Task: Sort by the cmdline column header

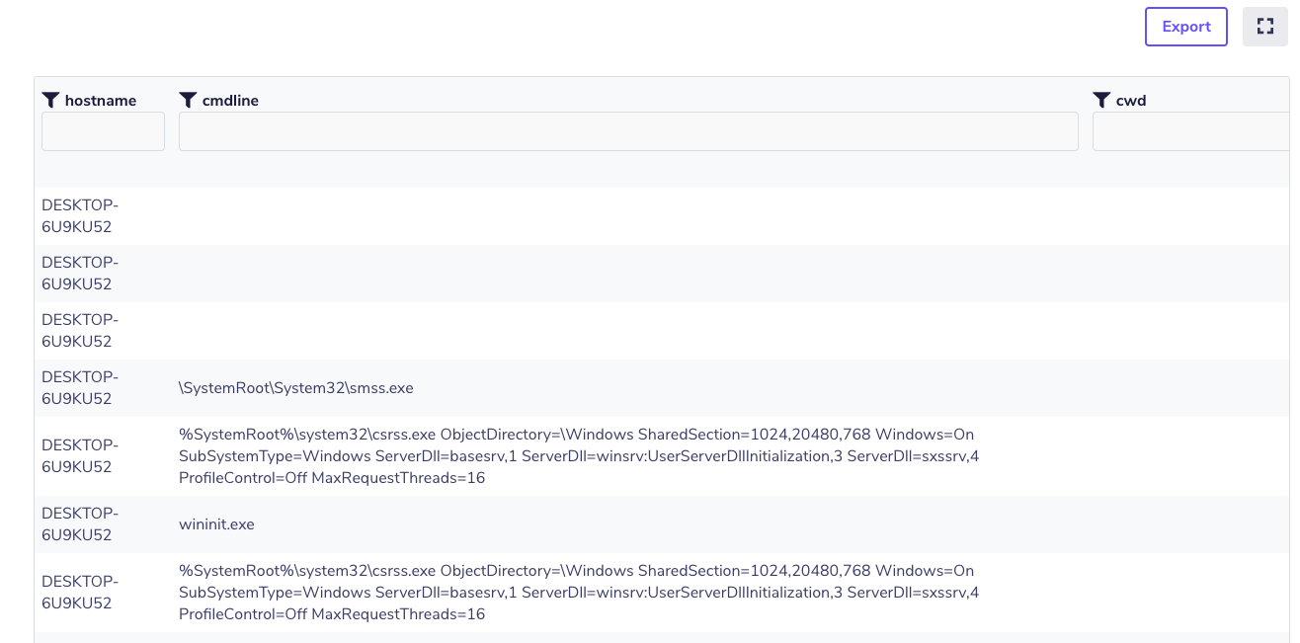Action: [x=230, y=101]
